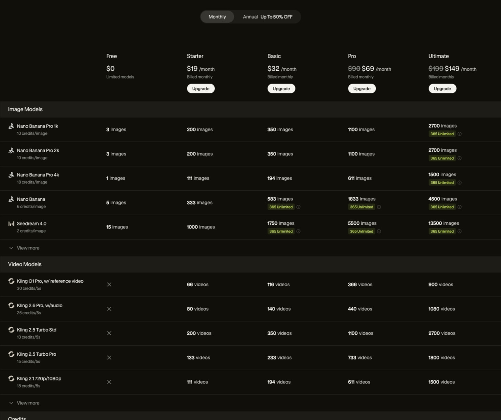Image resolution: width=501 pixels, height=420 pixels.
Task: Click Upgrade under the Ultimate plan
Action: coord(442,89)
